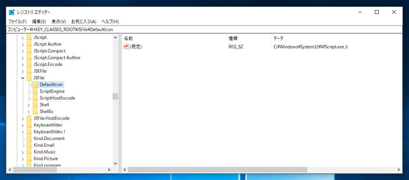
Task: Open the お気に入り(A) menu
Action: (x=84, y=22)
